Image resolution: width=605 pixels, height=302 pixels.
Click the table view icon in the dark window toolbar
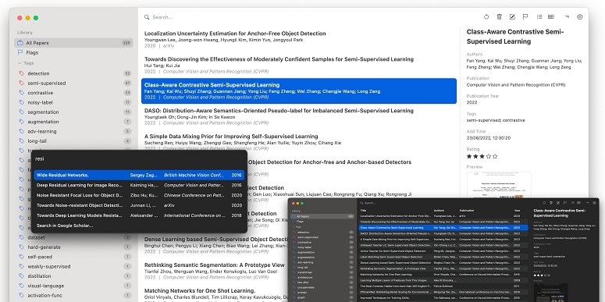click(578, 203)
